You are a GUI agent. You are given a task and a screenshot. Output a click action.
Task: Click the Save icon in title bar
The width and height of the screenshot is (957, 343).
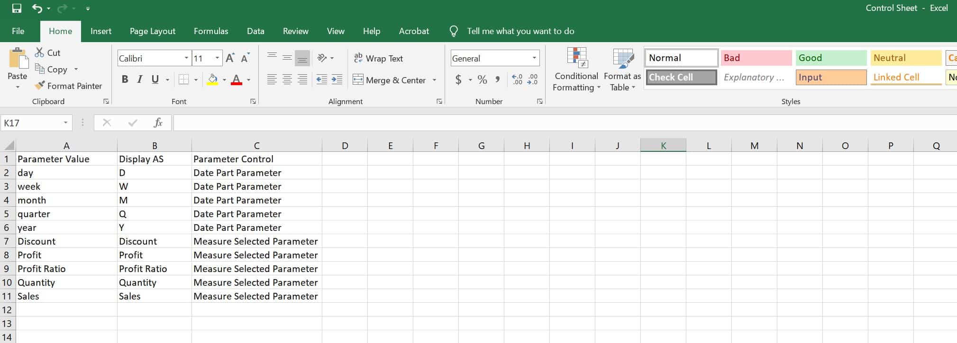tap(17, 8)
